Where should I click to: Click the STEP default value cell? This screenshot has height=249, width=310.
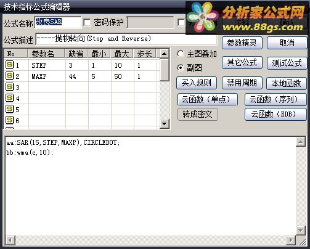[77, 65]
